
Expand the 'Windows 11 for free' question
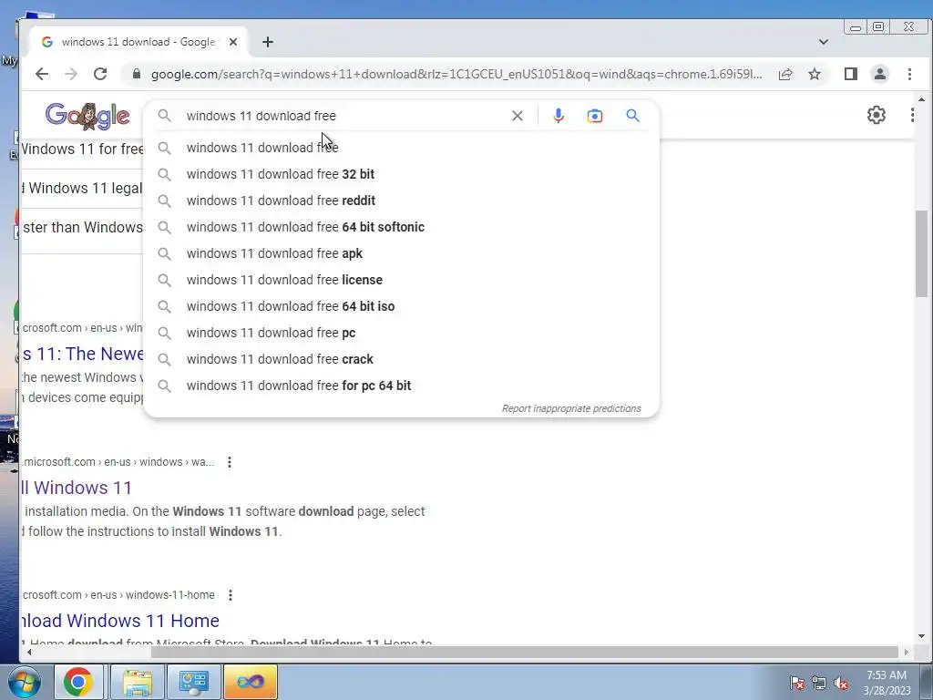[x=82, y=149]
